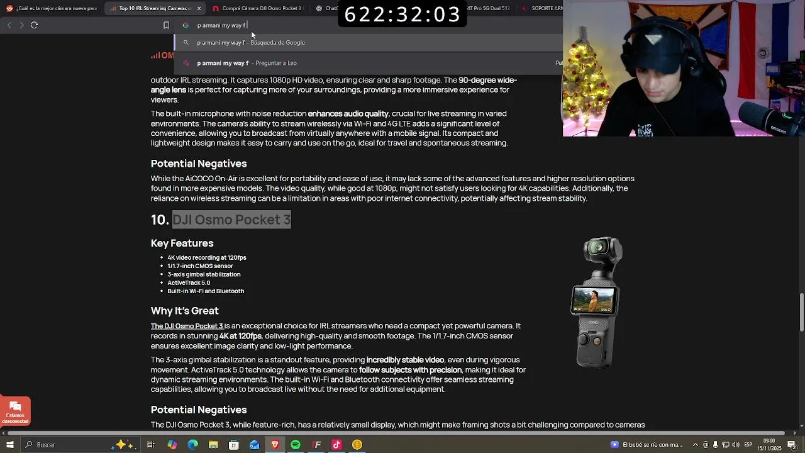Close the Top 10 IRL Streaming Cameras tab
This screenshot has width=805, height=453.
pyautogui.click(x=199, y=8)
